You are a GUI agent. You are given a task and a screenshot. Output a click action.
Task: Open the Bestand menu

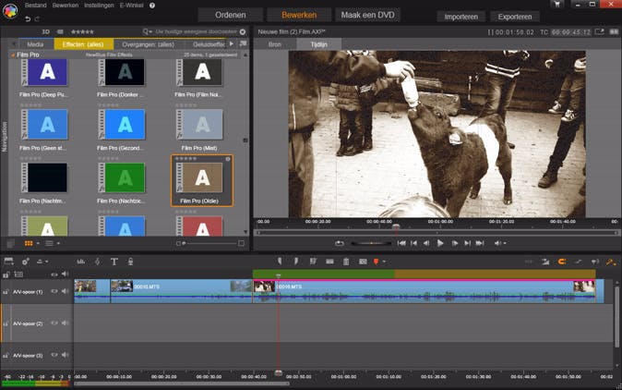pyautogui.click(x=35, y=6)
